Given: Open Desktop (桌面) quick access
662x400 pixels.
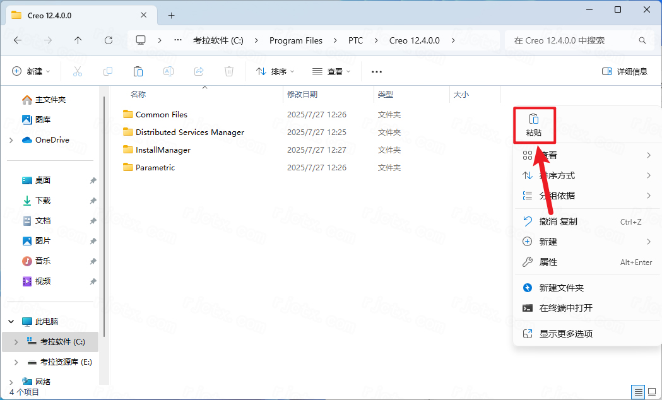Looking at the screenshot, I should coord(37,180).
